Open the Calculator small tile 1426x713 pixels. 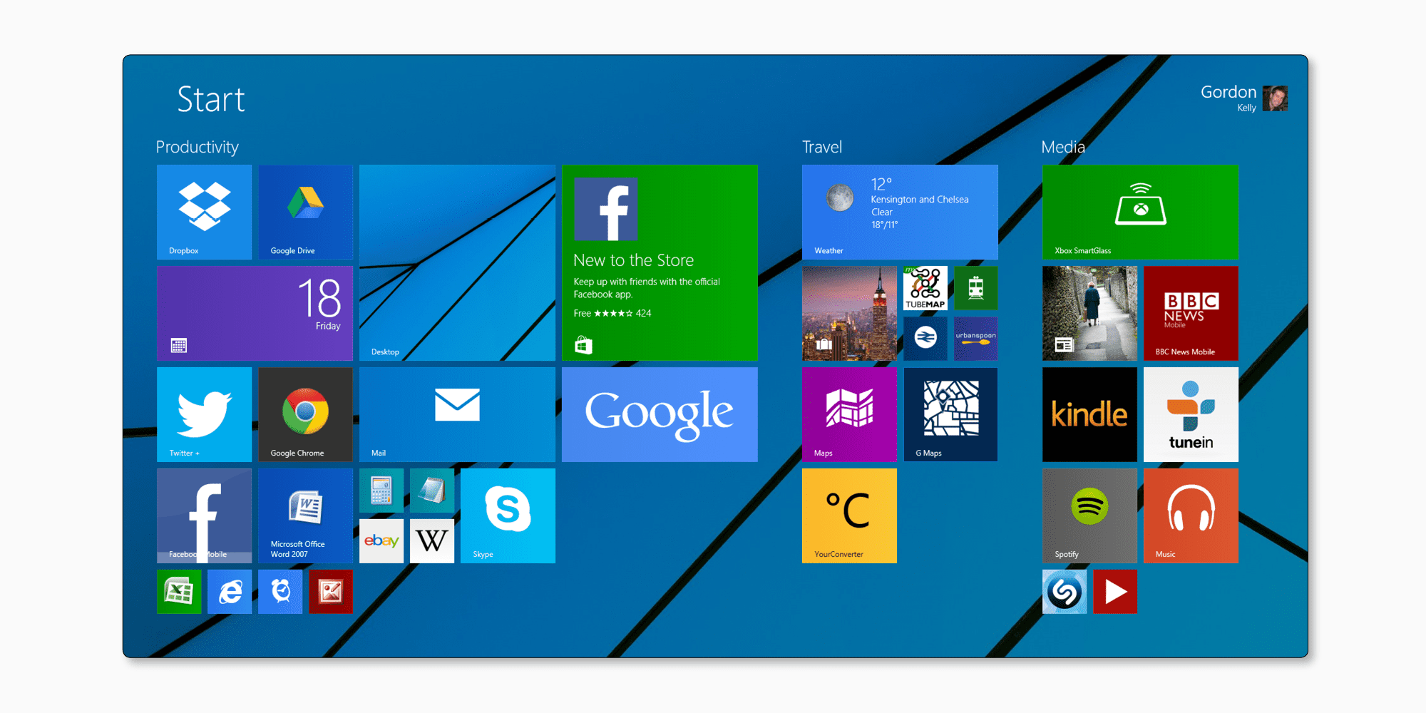[381, 491]
